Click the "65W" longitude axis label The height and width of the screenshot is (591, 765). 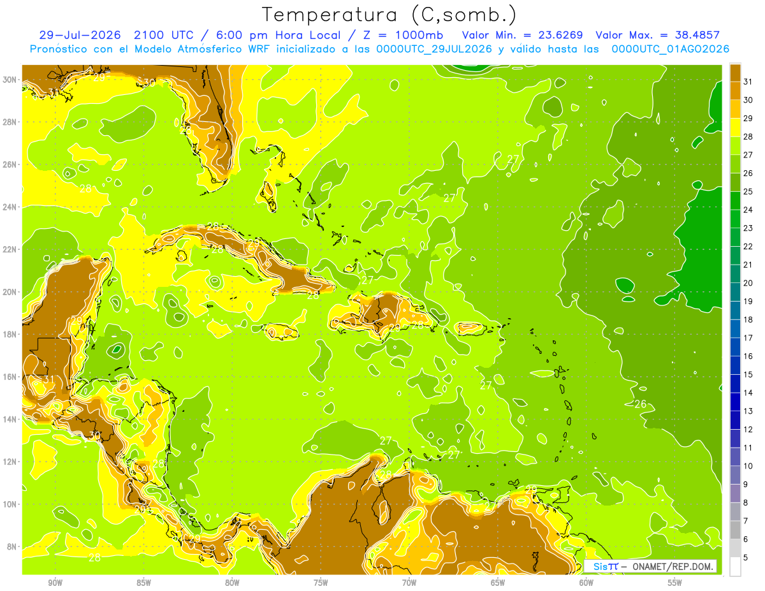pos(498,583)
